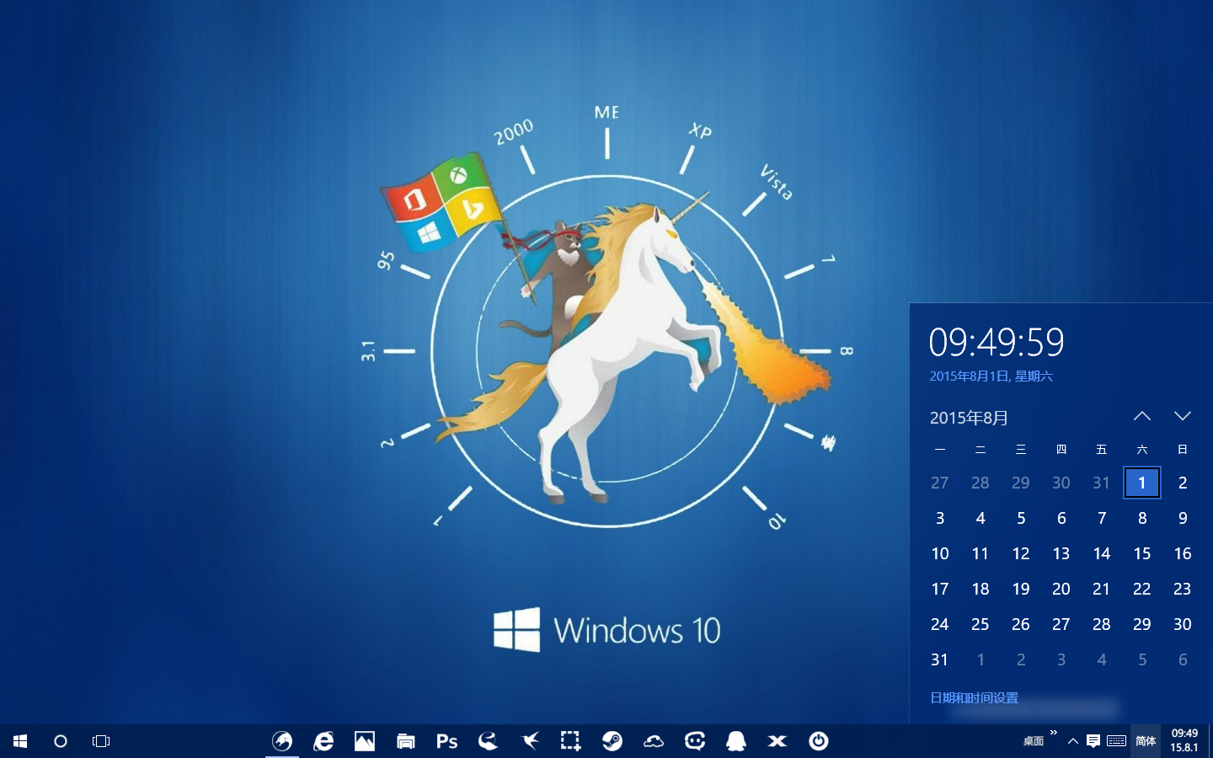Open File Explorer from the taskbar
This screenshot has height=758, width=1213.
[x=406, y=741]
